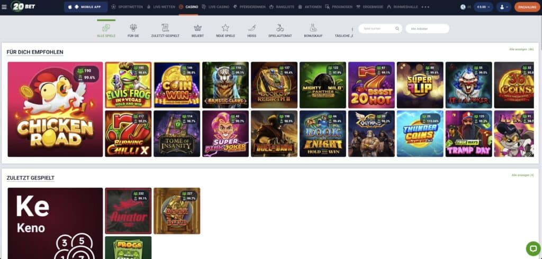This screenshot has height=259, width=542.
Task: Click the Zuletzt Gespielt section heading
Action: (x=30, y=178)
